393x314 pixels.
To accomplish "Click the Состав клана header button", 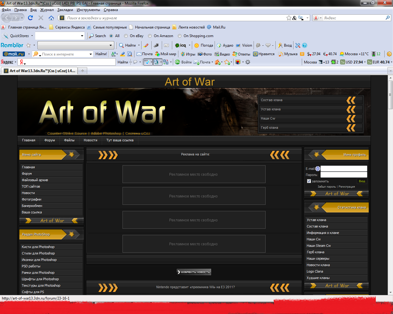I will [x=311, y=100].
